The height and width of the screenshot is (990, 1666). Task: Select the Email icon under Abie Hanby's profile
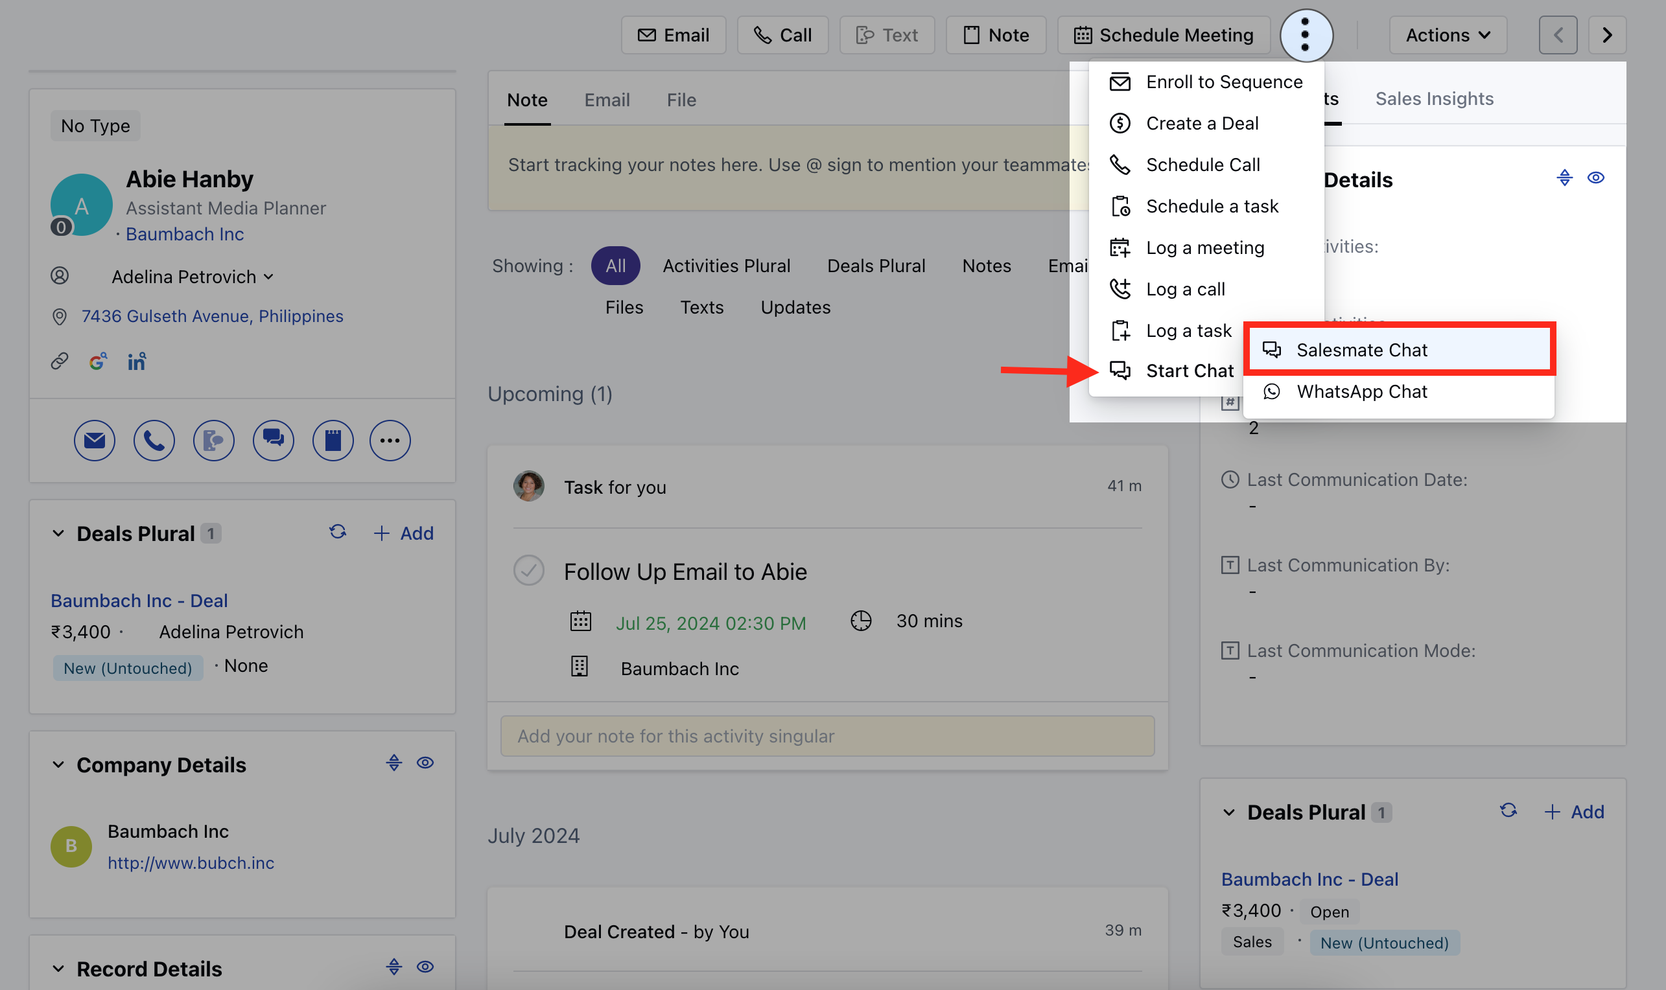95,441
